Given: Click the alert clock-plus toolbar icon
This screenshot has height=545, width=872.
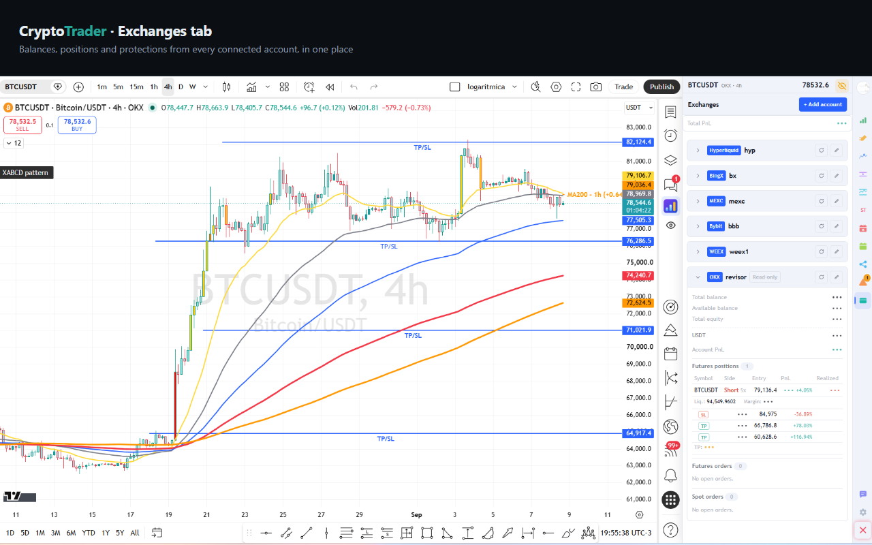Looking at the screenshot, I should [309, 87].
